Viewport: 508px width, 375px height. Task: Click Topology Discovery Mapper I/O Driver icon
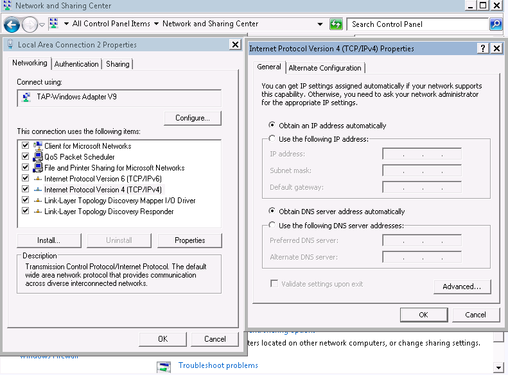[38, 201]
